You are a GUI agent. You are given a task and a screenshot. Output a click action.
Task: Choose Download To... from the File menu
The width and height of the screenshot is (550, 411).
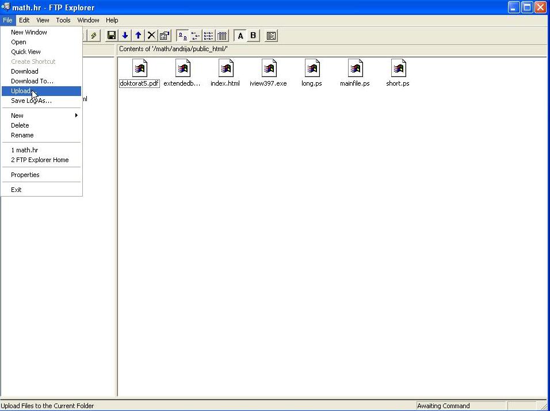tap(41, 81)
